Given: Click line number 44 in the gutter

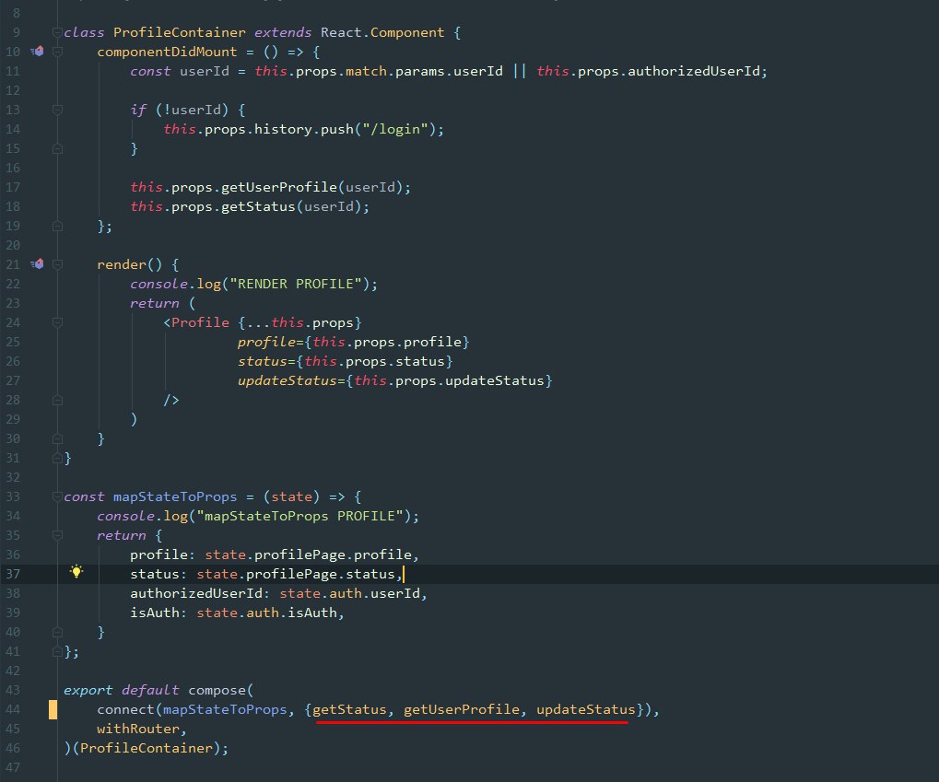Looking at the screenshot, I should (13, 709).
